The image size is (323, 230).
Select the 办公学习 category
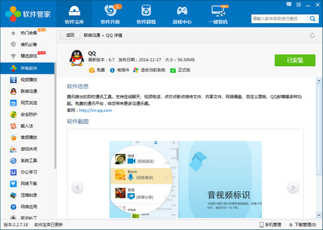pyautogui.click(x=29, y=172)
